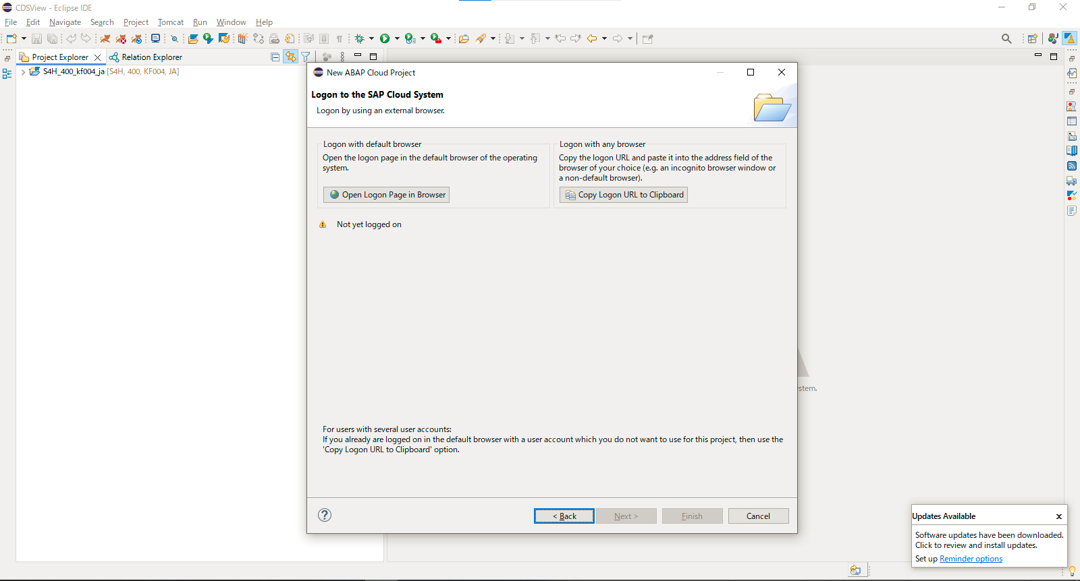Open the Search menu
The image size is (1080, 581).
(x=102, y=22)
